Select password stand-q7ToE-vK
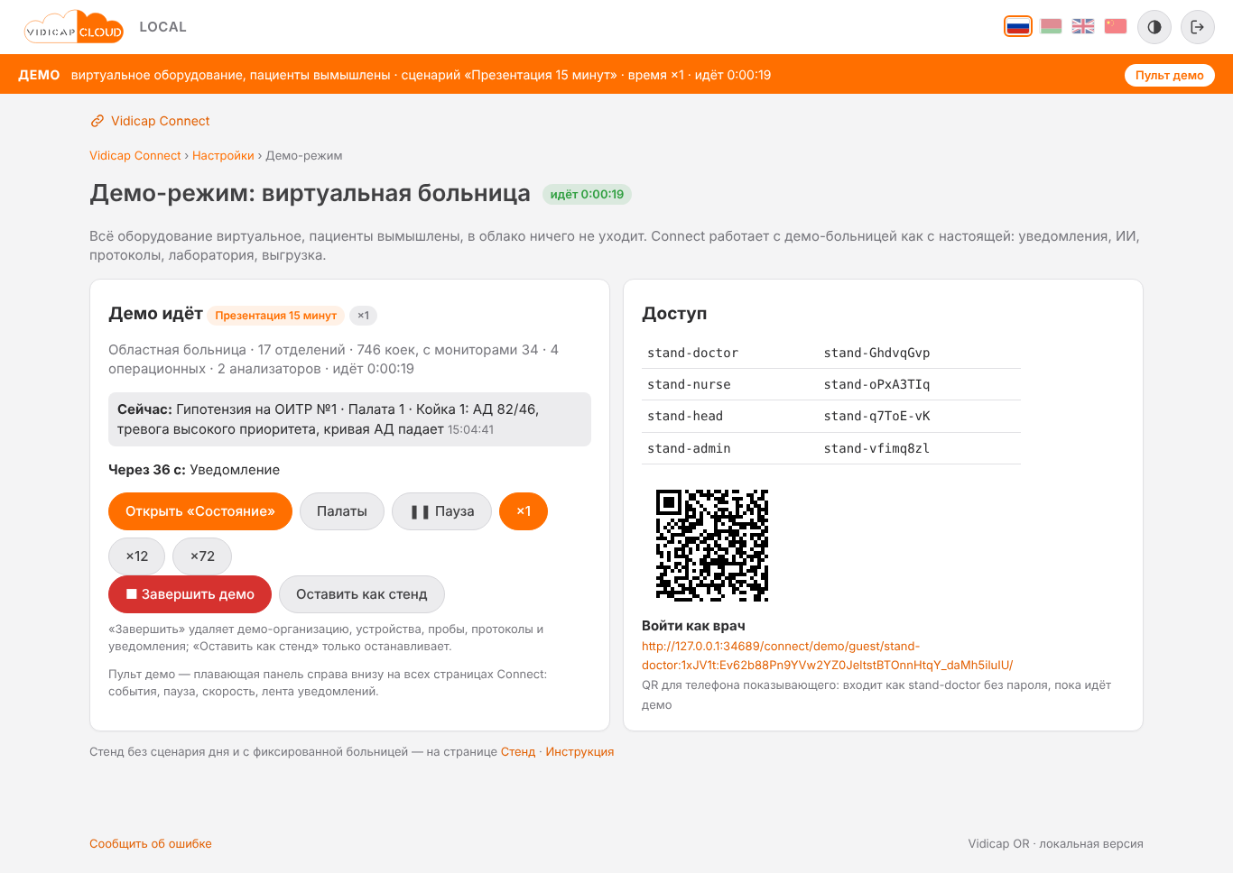This screenshot has width=1233, height=873. click(x=876, y=416)
